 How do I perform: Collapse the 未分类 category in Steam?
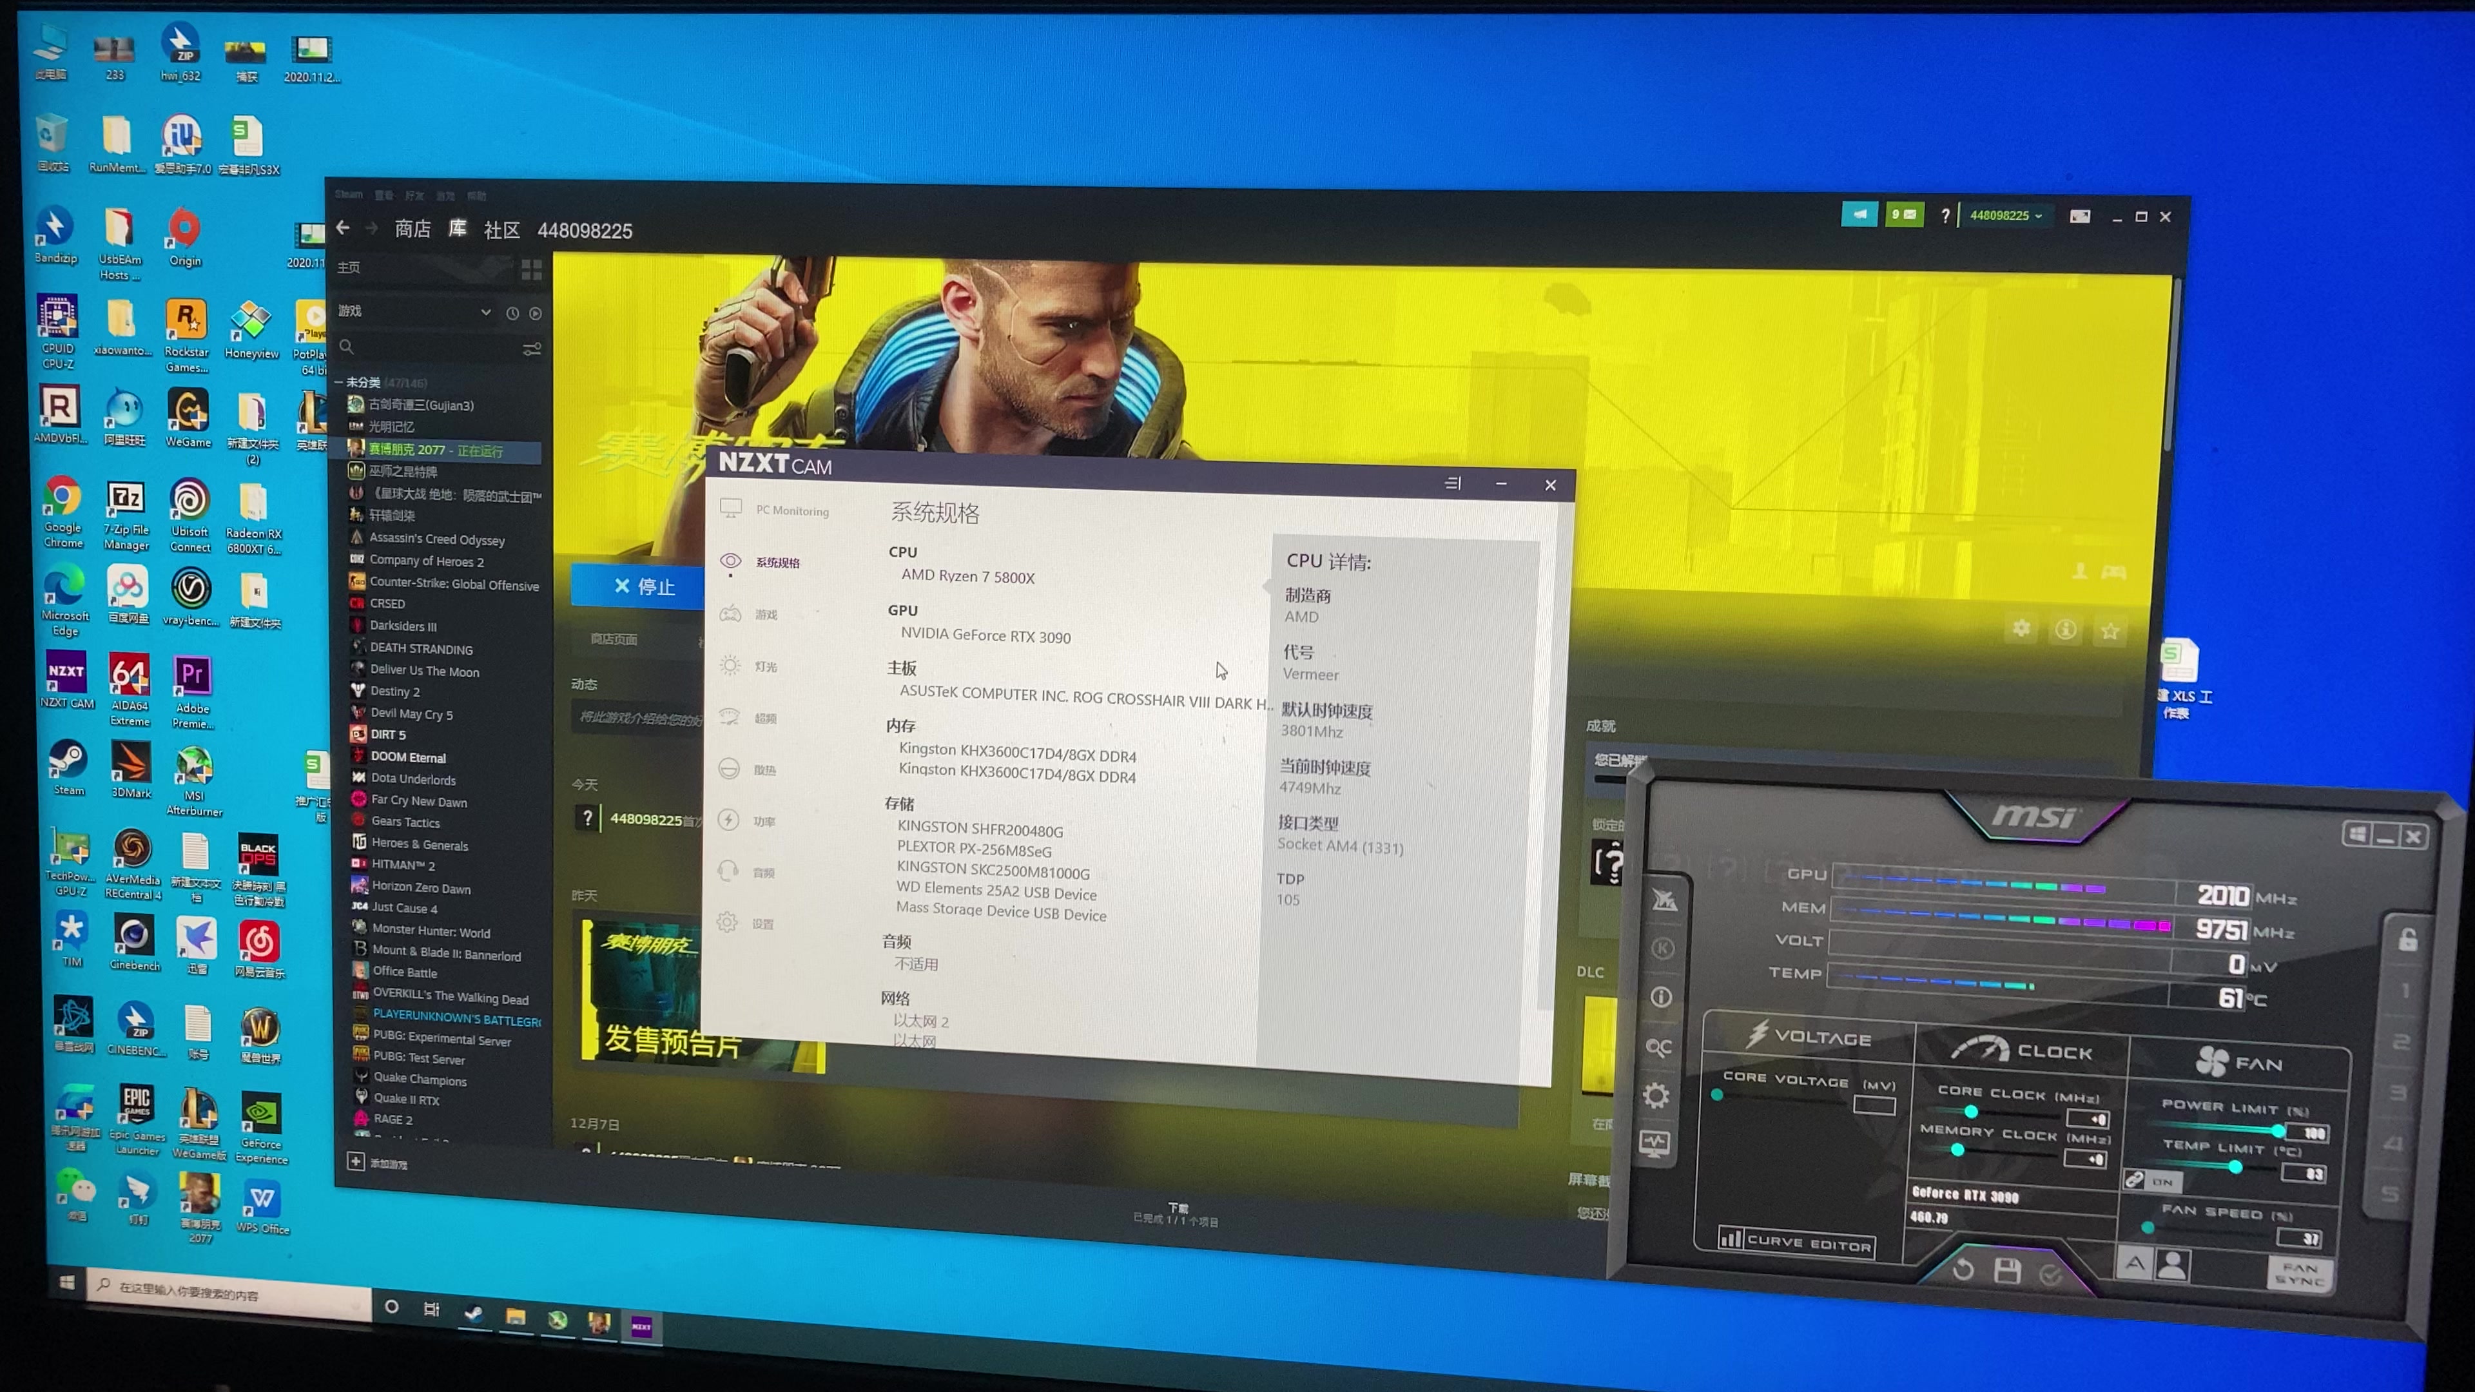339,382
